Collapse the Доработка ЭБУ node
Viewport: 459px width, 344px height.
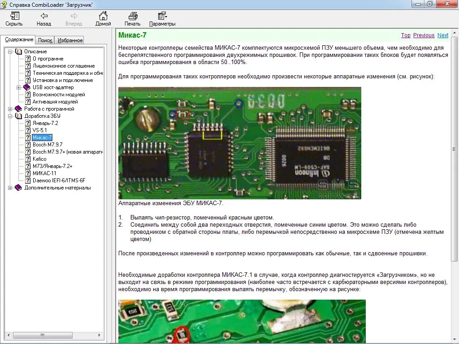click(x=10, y=116)
